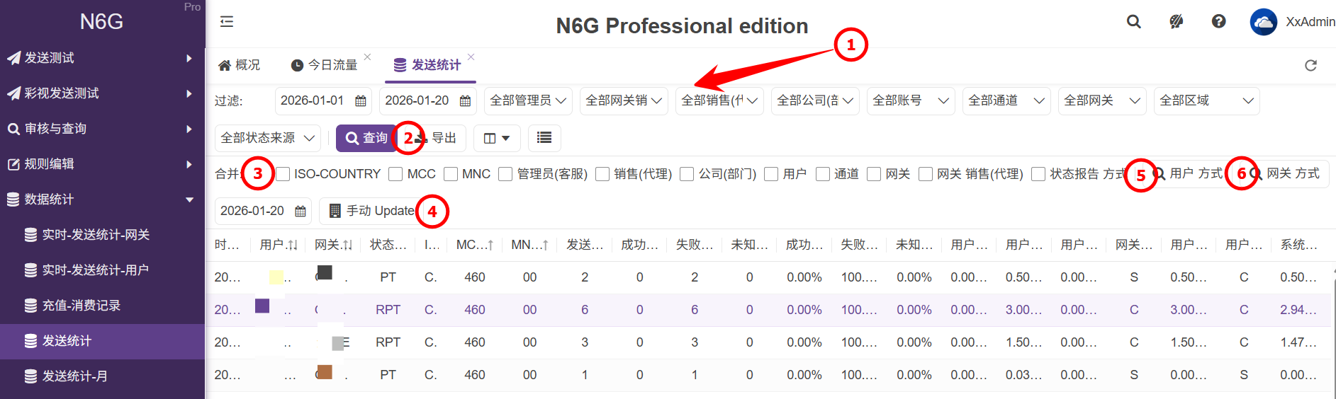
Task: Click the 手动 Update button
Action: point(373,211)
